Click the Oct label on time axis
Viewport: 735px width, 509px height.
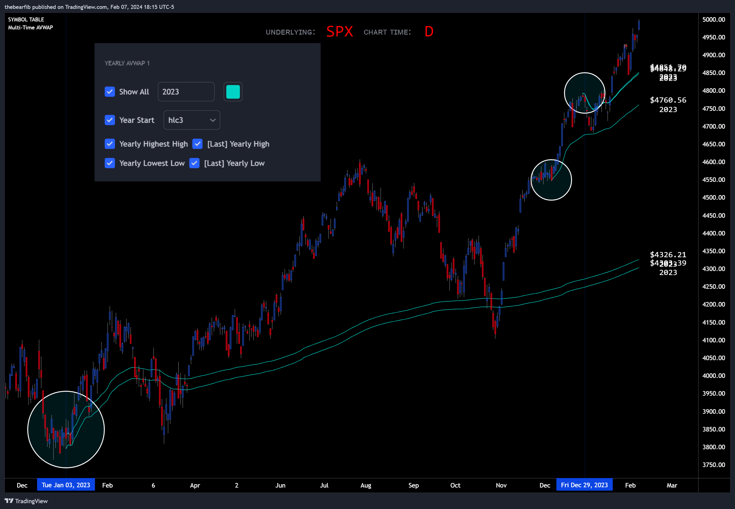click(455, 485)
